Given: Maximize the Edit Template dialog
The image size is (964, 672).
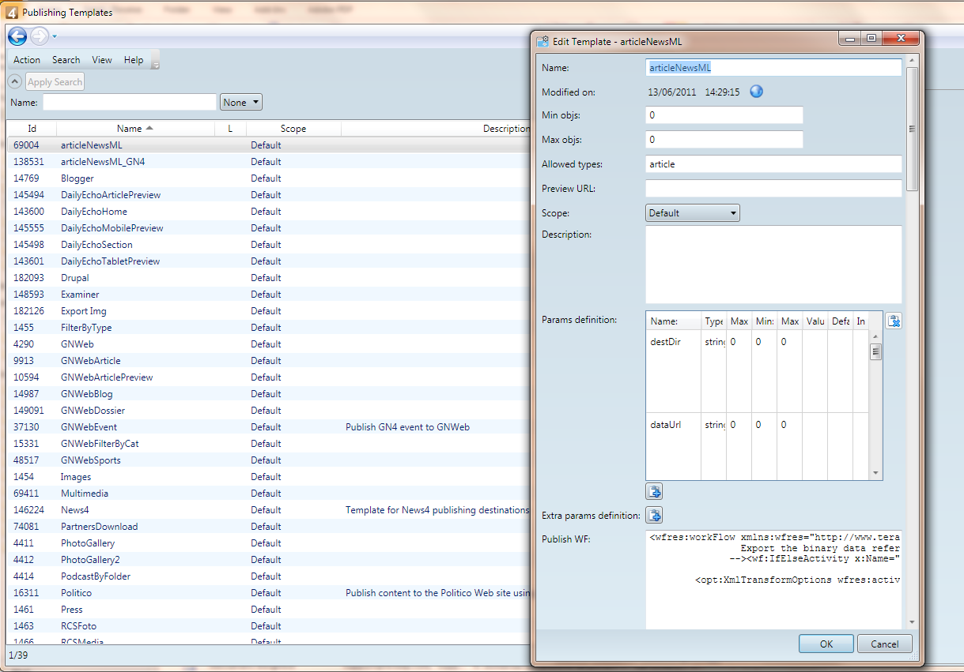Looking at the screenshot, I should tap(871, 39).
